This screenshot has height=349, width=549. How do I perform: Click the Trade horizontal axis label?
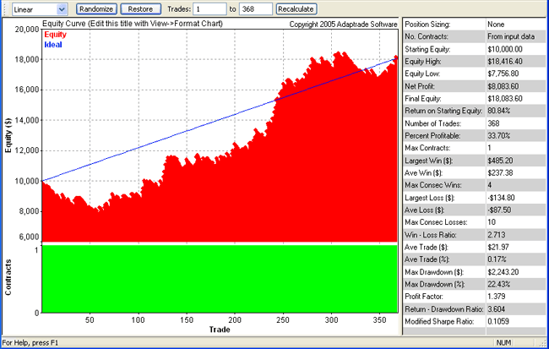pos(220,330)
